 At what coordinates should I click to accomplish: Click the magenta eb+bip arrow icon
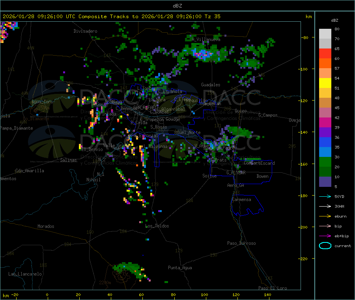(325, 236)
